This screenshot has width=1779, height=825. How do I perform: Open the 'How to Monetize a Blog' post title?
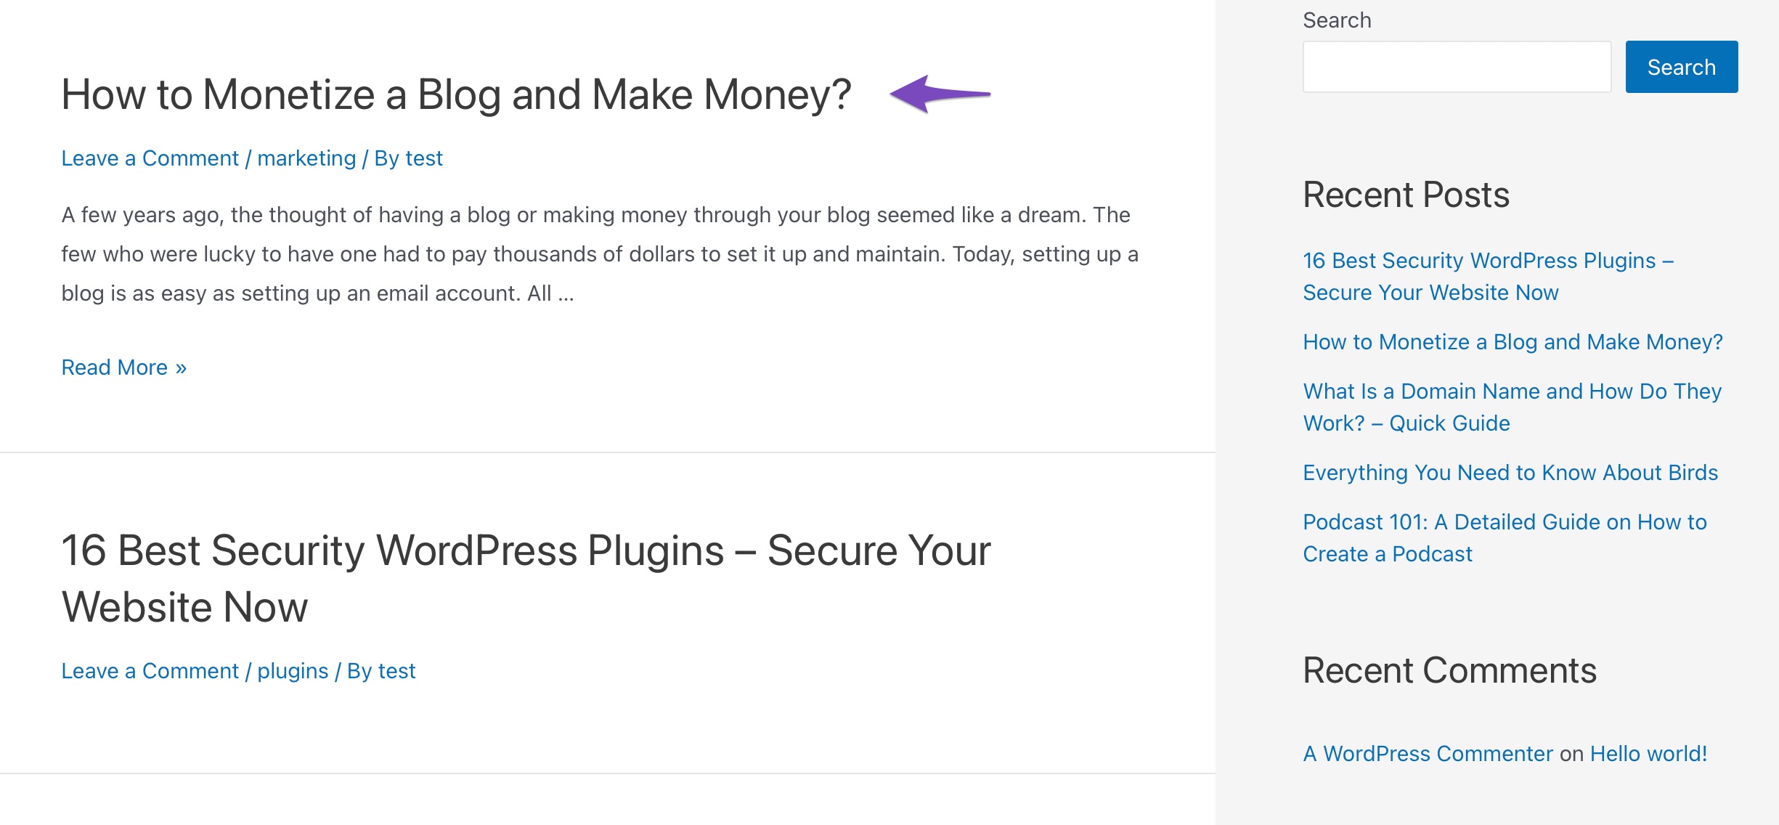point(456,94)
